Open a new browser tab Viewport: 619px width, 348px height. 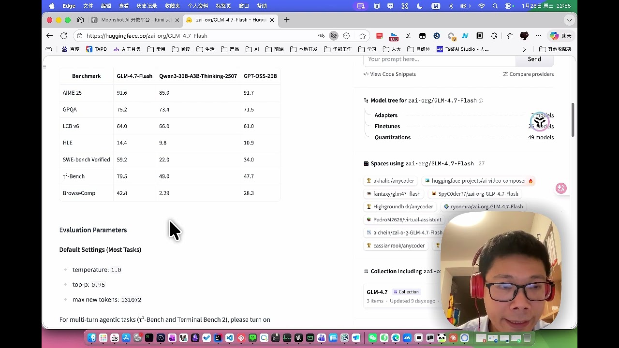click(x=287, y=20)
